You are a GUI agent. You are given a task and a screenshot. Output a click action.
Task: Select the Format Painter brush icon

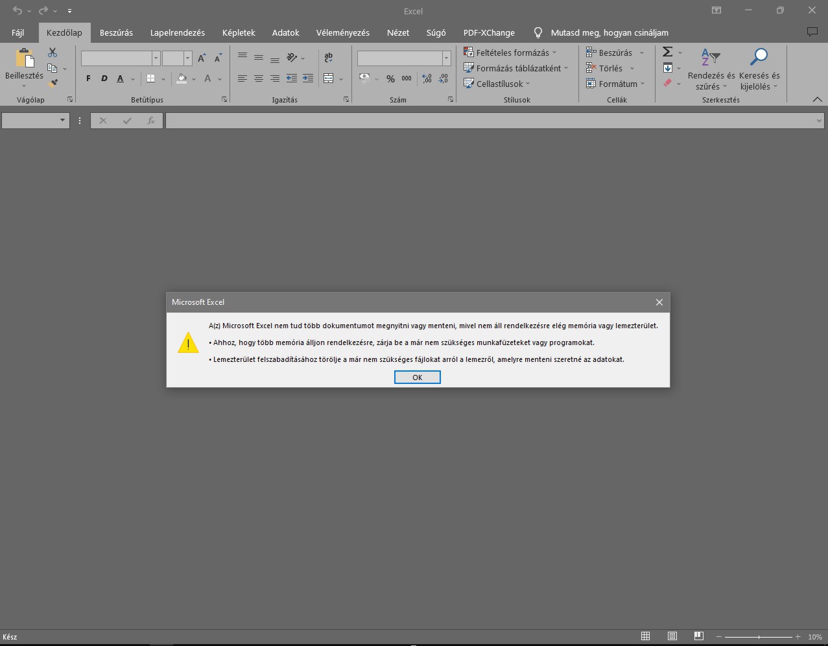(53, 83)
